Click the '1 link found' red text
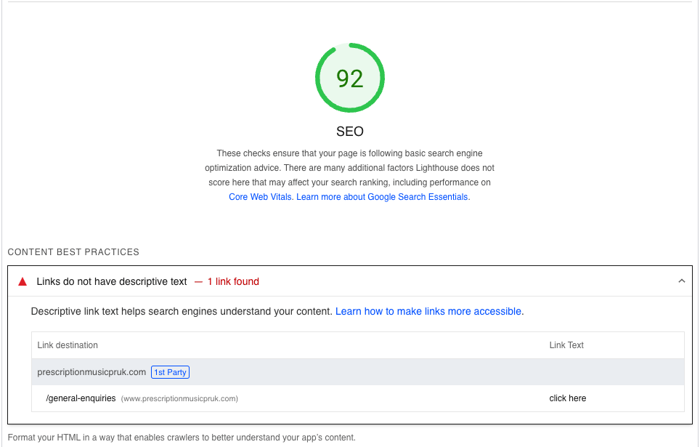The height and width of the screenshot is (447, 700). click(233, 281)
